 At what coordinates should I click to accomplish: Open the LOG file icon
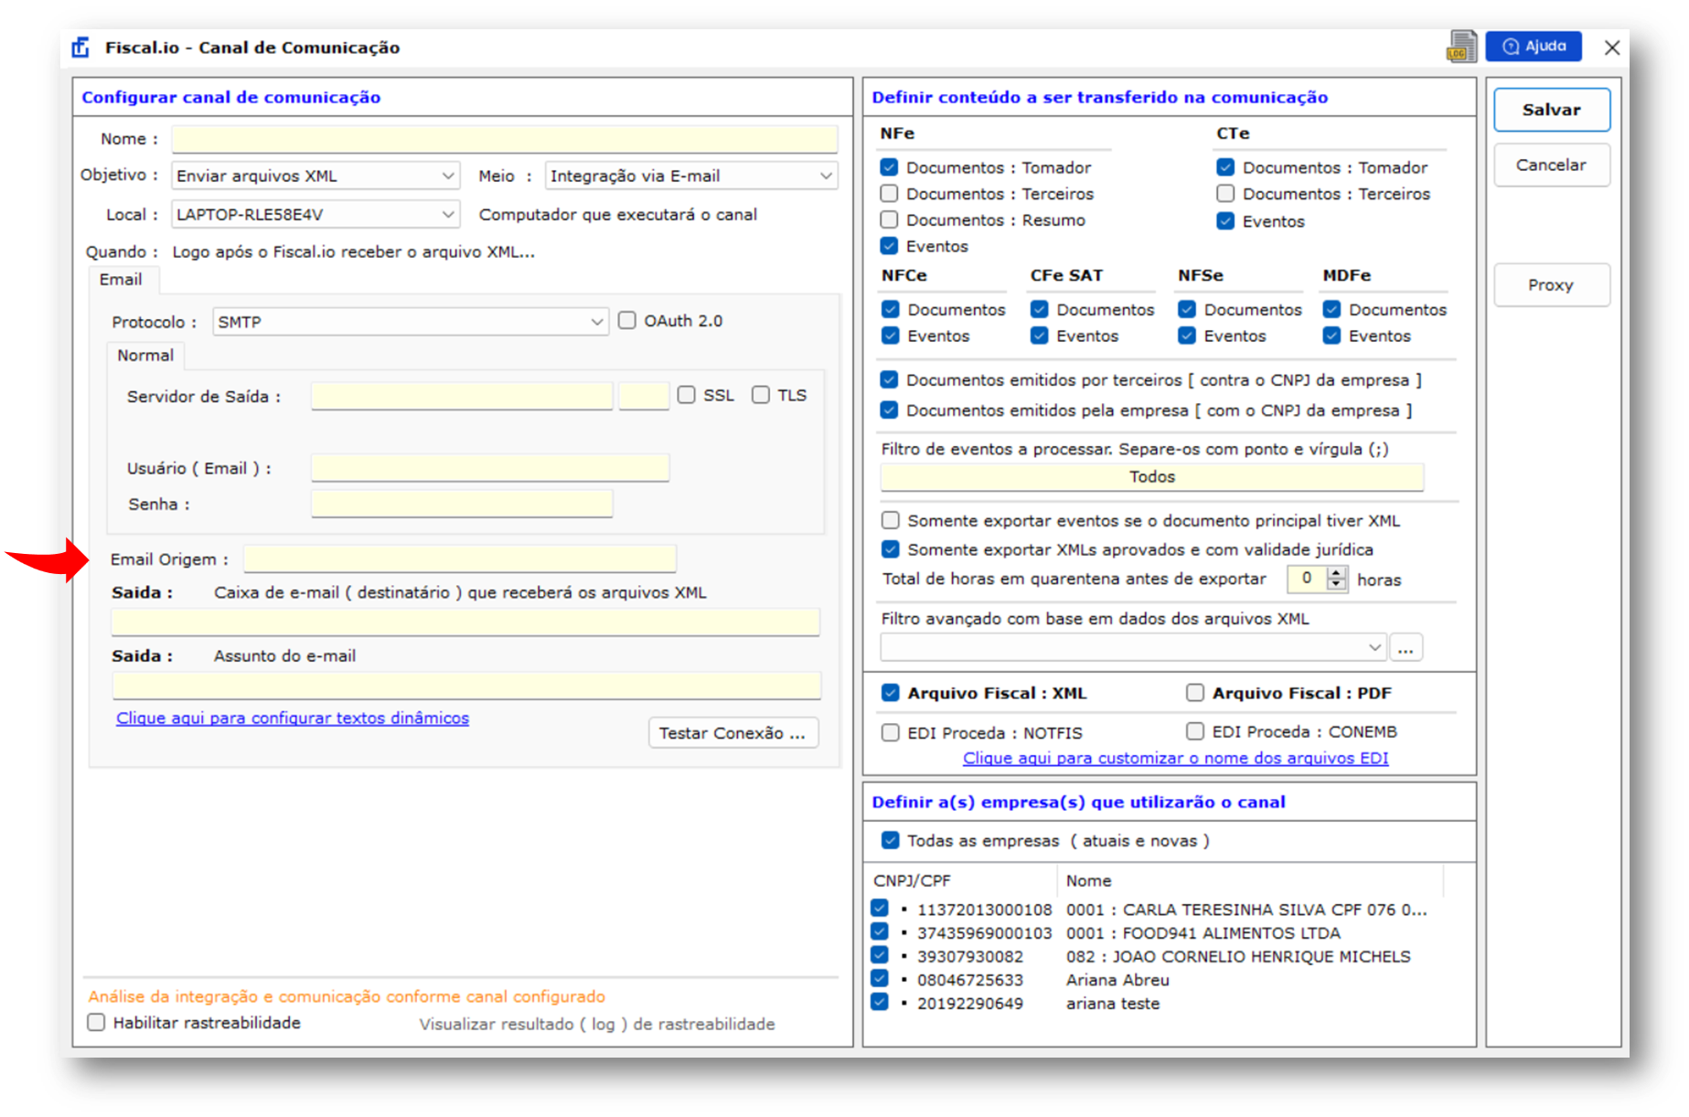(x=1461, y=47)
